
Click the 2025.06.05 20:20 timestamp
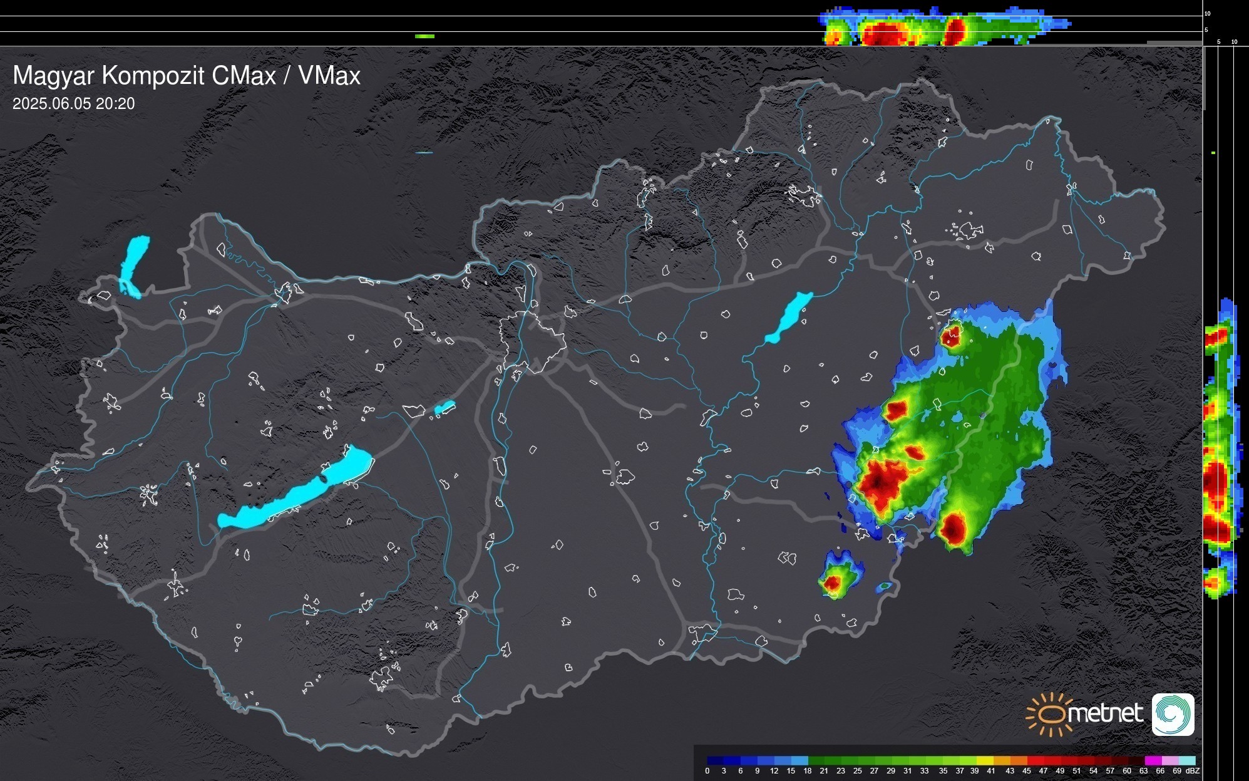tap(73, 104)
